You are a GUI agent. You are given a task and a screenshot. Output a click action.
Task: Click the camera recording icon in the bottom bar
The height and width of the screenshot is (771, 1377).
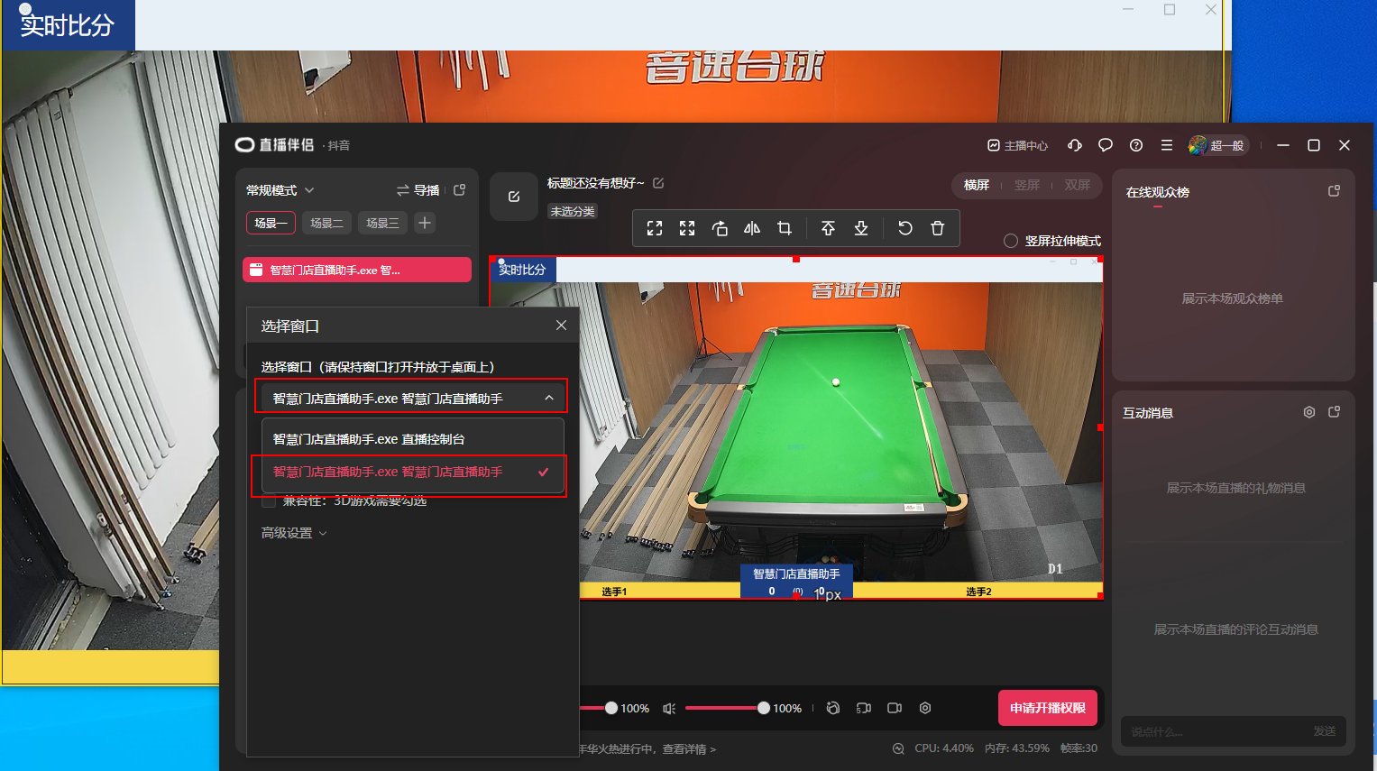895,709
